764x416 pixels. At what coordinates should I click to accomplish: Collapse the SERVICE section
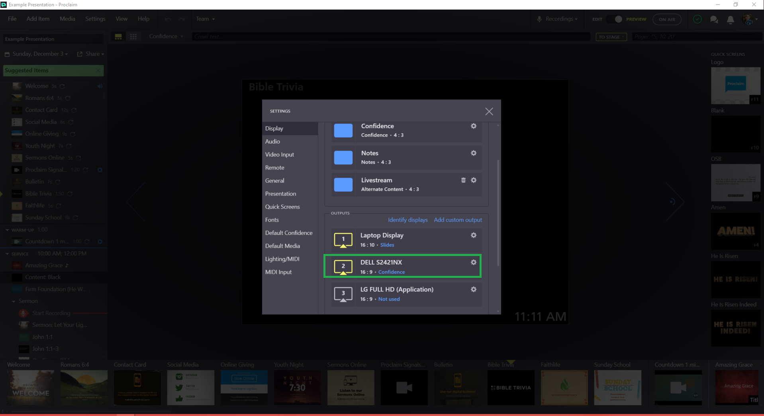coord(7,254)
